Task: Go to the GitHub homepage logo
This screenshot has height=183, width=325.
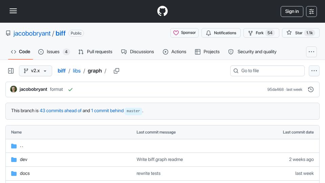Action: pos(162,11)
